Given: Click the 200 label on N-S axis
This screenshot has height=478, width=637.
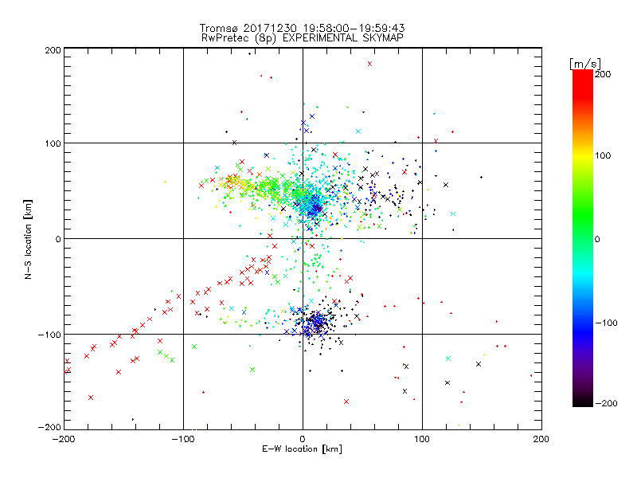Looking at the screenshot, I should [x=53, y=50].
